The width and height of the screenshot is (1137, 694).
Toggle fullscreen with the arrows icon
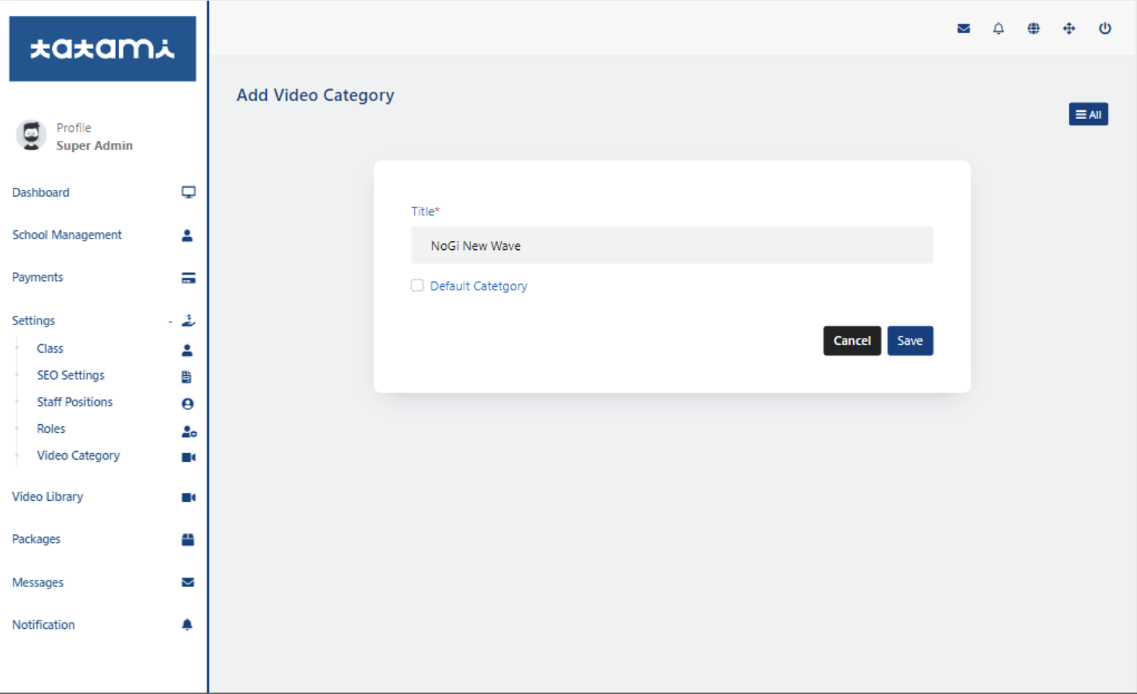(1069, 28)
